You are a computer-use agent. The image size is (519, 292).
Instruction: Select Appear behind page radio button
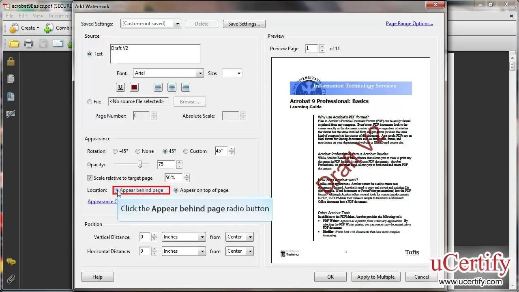pyautogui.click(x=116, y=190)
